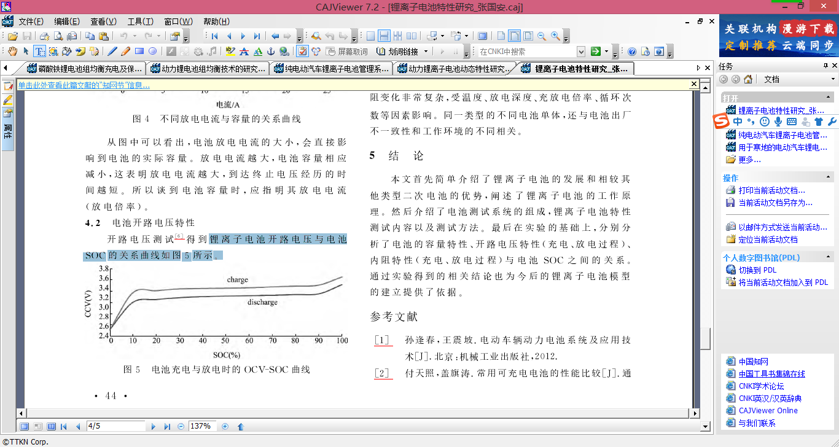
Task: Click the print icon in toolbar
Action: pos(45,36)
